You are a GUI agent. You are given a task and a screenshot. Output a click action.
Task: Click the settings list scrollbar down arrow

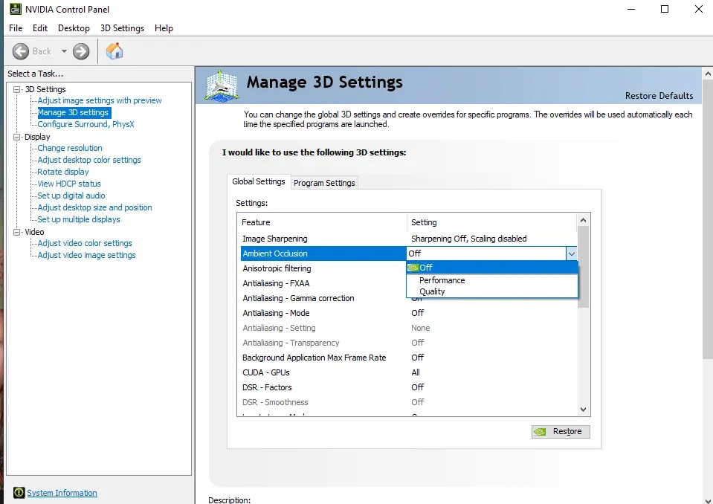[583, 409]
